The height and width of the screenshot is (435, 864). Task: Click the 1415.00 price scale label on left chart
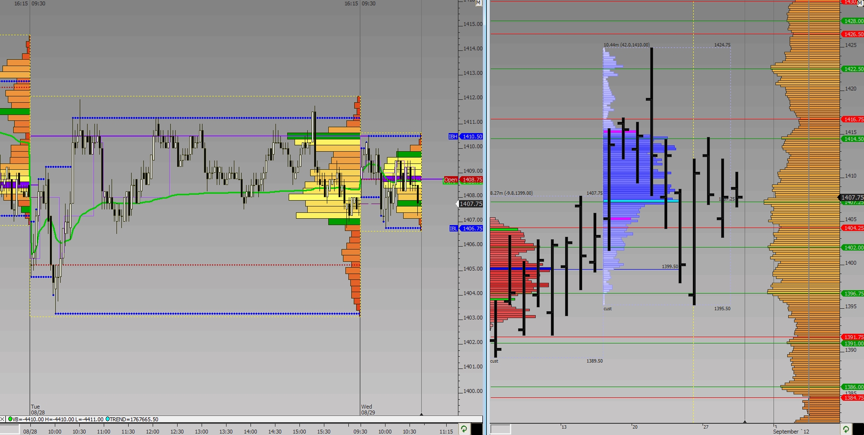point(473,24)
